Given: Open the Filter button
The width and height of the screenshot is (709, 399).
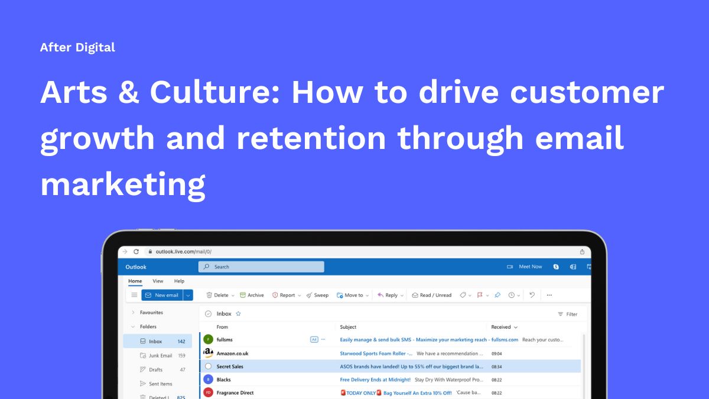Looking at the screenshot, I should click(568, 314).
